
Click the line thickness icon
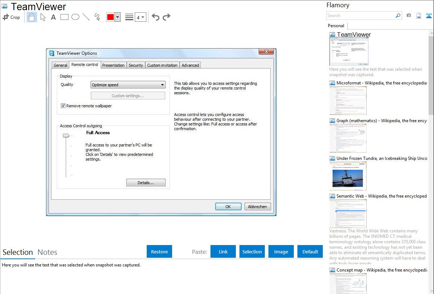click(129, 17)
